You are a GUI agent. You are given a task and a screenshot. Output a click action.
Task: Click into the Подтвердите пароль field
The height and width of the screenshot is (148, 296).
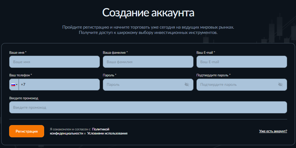[x=236, y=85]
